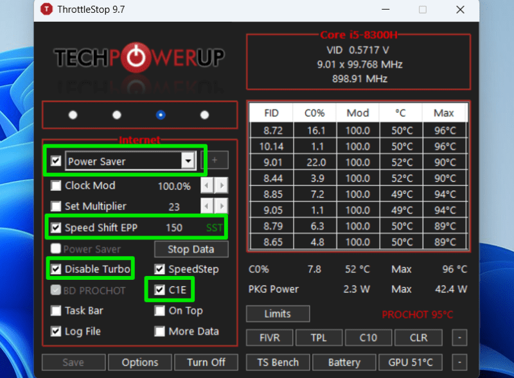This screenshot has width=514, height=378.
Task: Select the fourth profile radio button
Action: 204,115
